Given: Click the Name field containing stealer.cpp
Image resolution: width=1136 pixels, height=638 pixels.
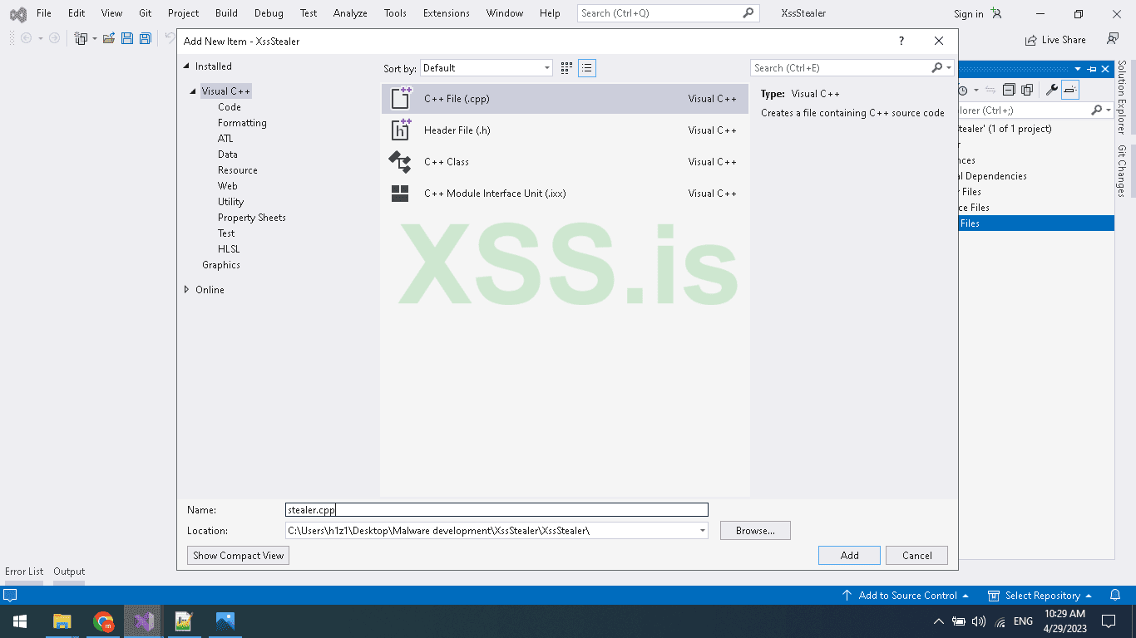Looking at the screenshot, I should (497, 510).
